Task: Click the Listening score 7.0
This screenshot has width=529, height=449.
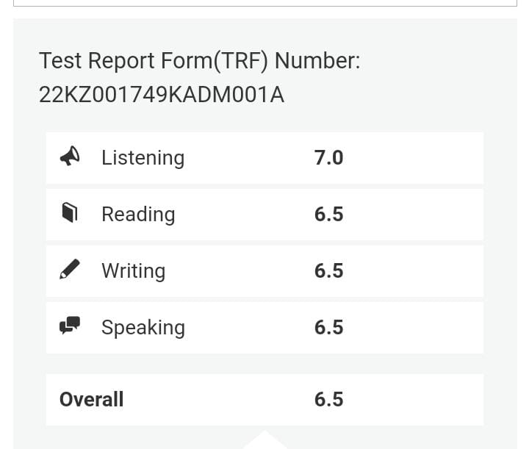Action: [329, 158]
